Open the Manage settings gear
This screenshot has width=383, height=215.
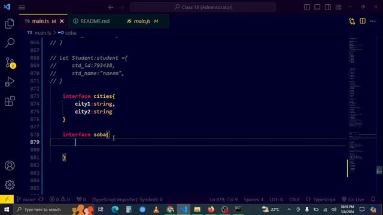click(x=10, y=185)
